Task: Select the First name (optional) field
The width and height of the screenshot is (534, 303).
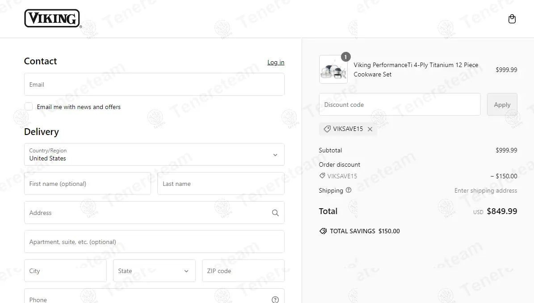Action: [88, 184]
